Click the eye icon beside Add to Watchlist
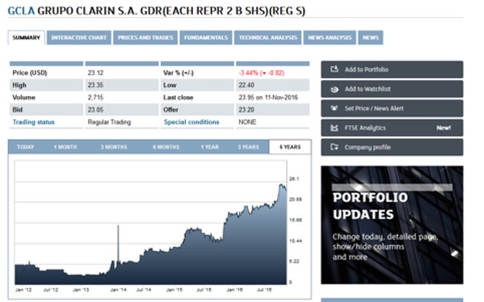The image size is (484, 302). click(x=334, y=89)
